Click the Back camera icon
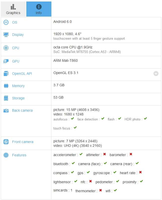Screen dimensions: 162x200 point(6,110)
